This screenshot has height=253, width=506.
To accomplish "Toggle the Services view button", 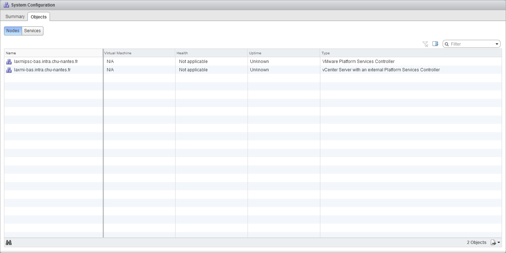I will (x=33, y=31).
